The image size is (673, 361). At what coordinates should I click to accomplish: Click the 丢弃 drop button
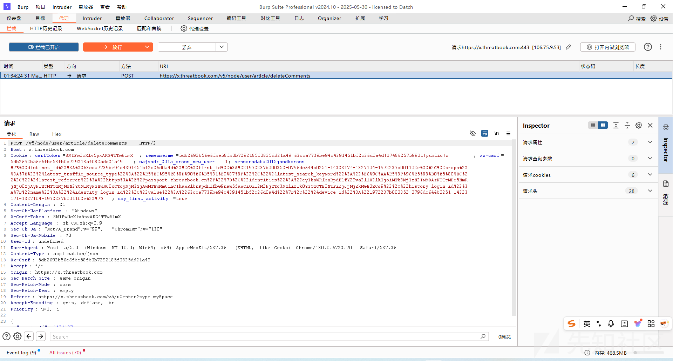pos(186,47)
